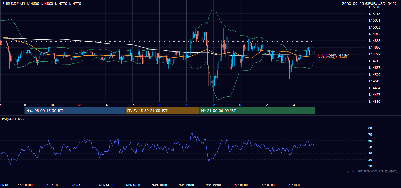Viewport: 401px width, 188px height.
Task: Click the 9/27 00:00 bottom time label
Action: [x=240, y=185]
